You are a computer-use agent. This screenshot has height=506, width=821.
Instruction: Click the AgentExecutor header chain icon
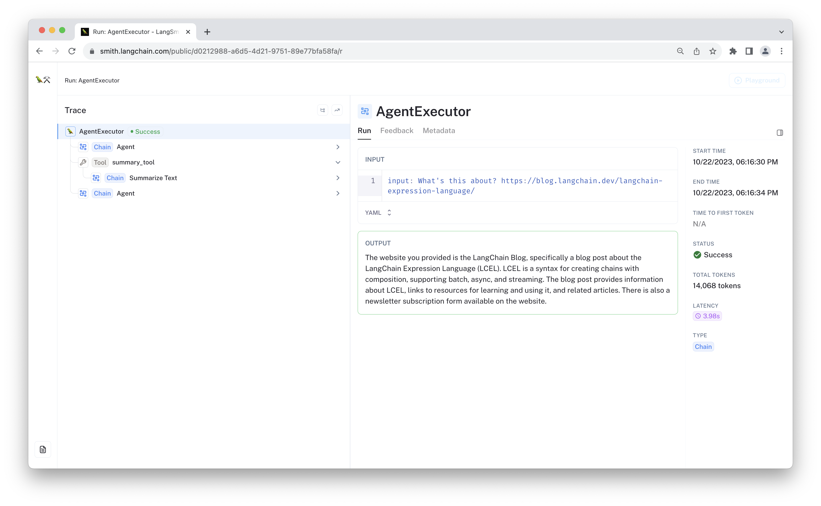[365, 111]
